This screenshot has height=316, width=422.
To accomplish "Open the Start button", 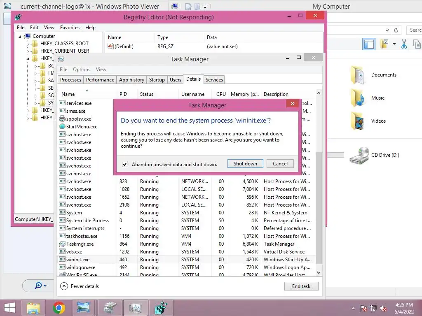I will (x=10, y=308).
